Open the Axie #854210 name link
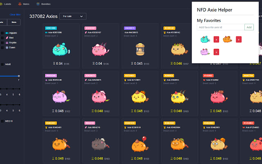The width and height of the screenshot is (262, 164). tap(94, 128)
